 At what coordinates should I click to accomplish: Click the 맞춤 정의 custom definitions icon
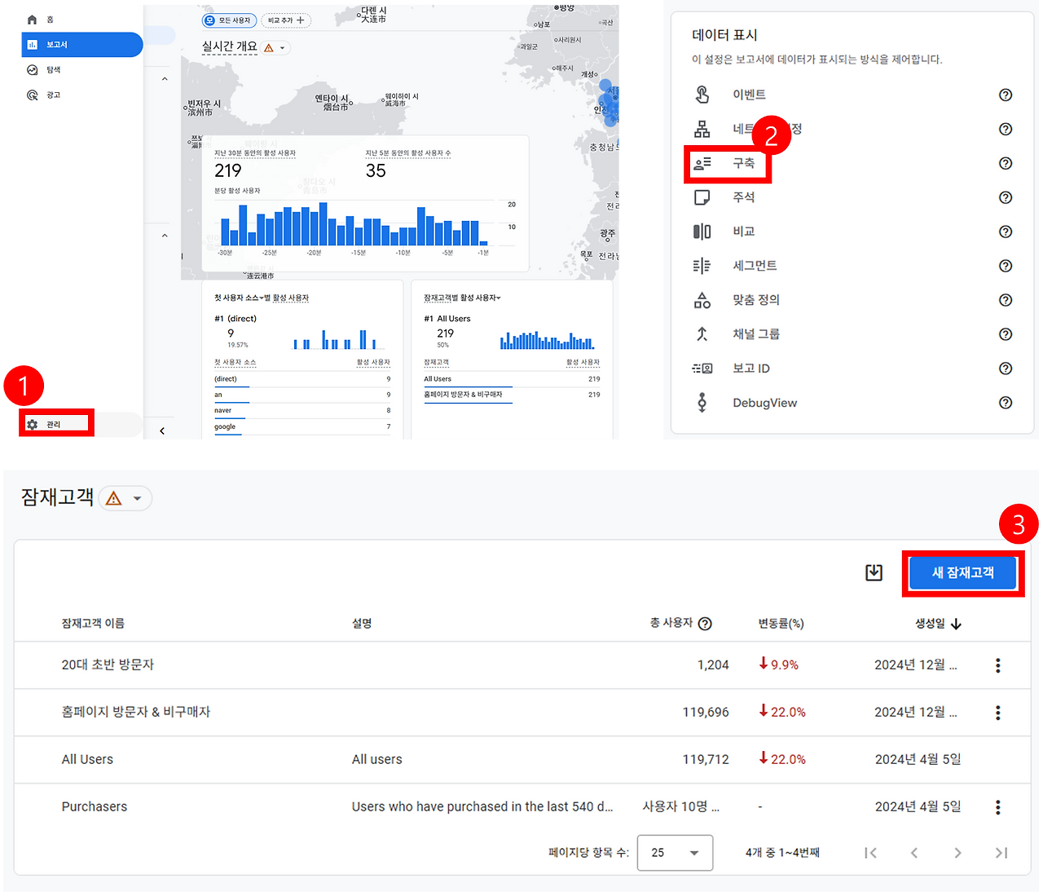pos(702,300)
